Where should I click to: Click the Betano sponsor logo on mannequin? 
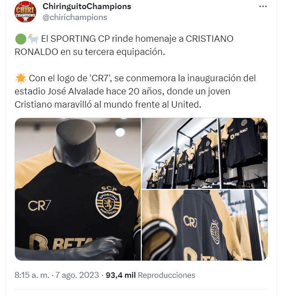click(62, 242)
